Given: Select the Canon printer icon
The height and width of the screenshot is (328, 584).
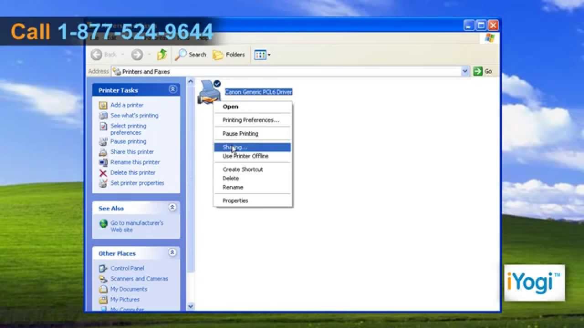Looking at the screenshot, I should (209, 92).
